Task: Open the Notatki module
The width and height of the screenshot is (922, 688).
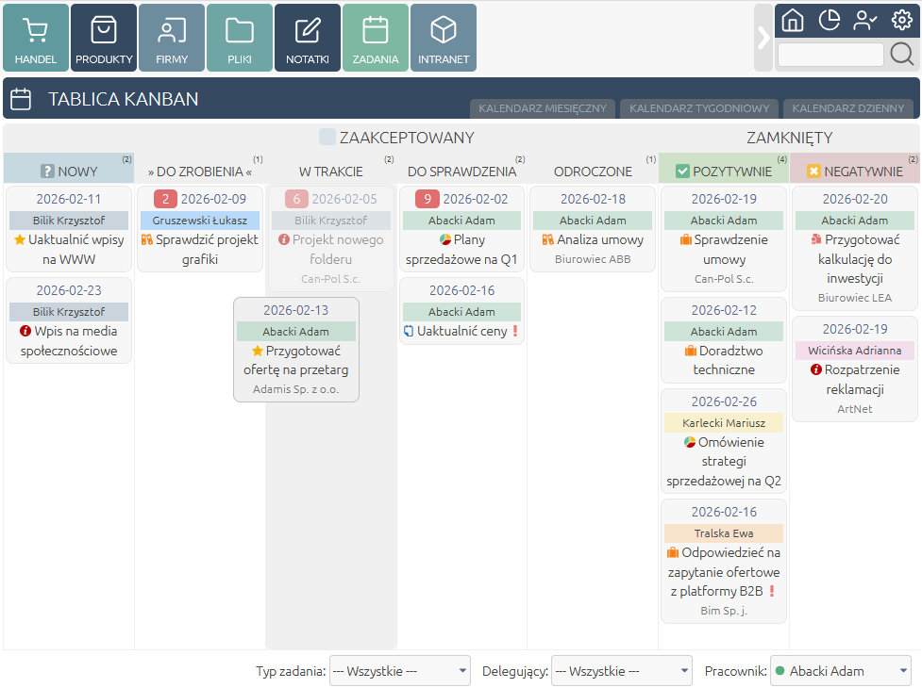Action: point(308,38)
